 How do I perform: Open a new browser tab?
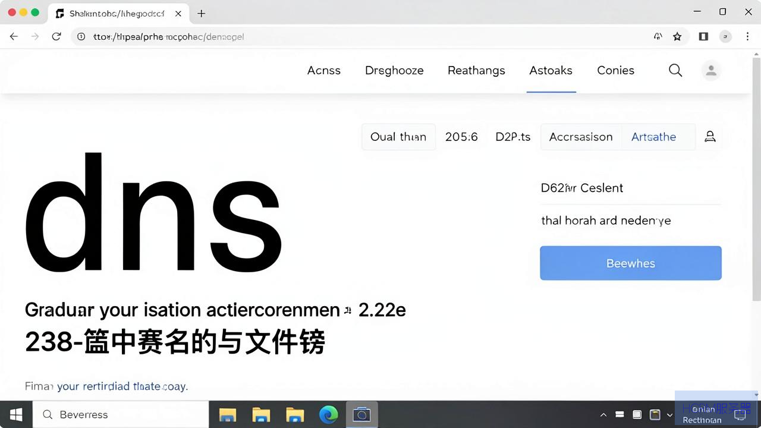tap(202, 13)
